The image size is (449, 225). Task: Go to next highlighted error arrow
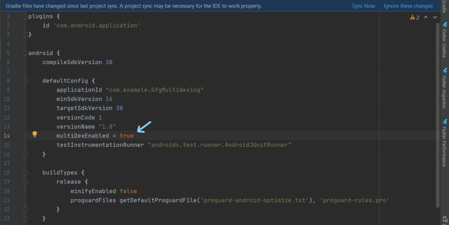435,18
